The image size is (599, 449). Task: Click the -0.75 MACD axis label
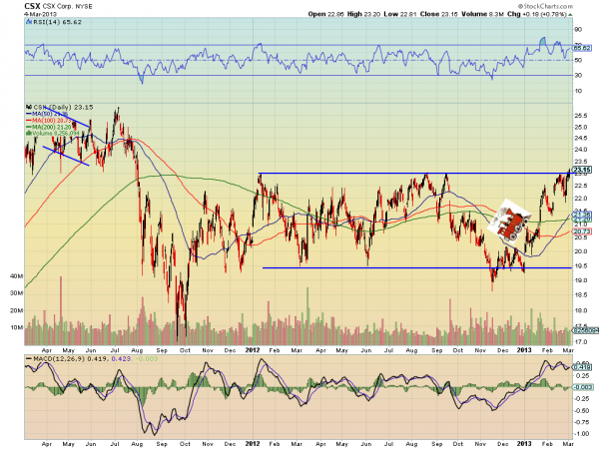click(x=582, y=422)
